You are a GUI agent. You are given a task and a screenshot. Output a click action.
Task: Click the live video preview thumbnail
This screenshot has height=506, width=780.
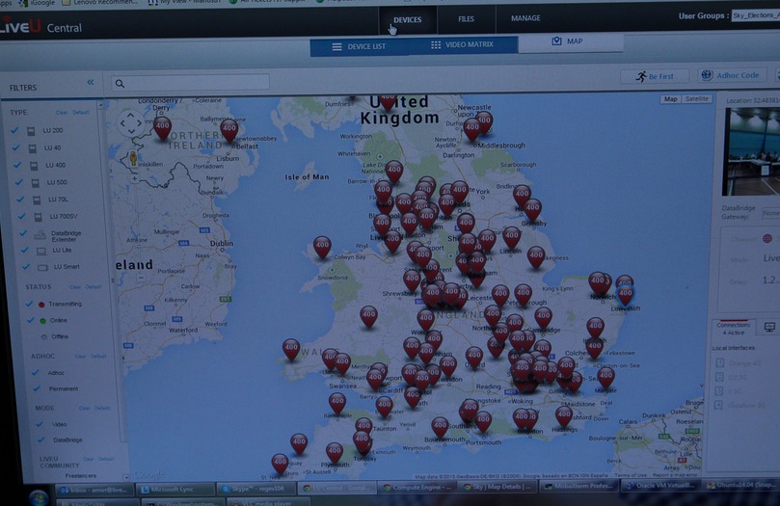click(x=751, y=151)
